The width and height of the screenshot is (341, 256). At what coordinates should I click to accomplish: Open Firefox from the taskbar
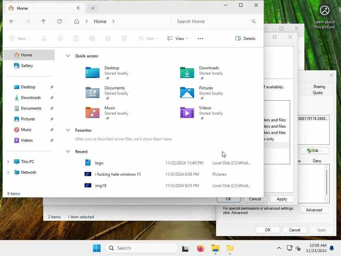coord(200,248)
